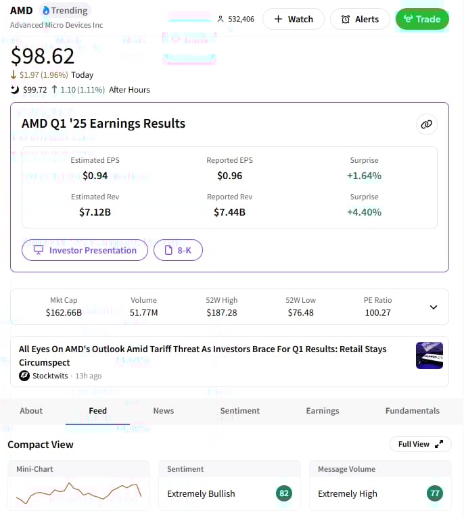Viewport: 464px width, 517px height.
Task: Set up Alerts for AMD
Action: click(x=360, y=19)
